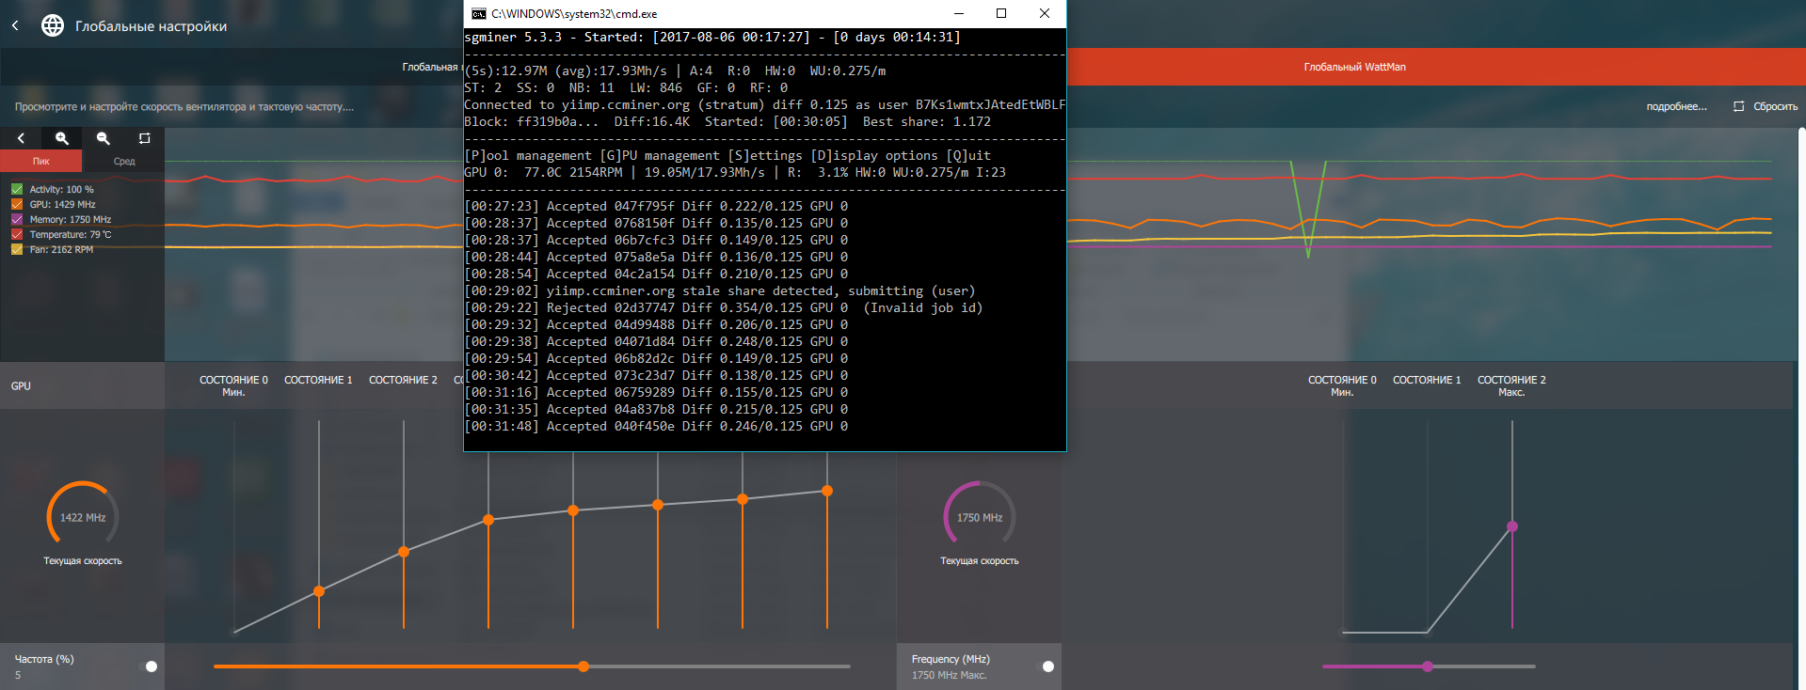The height and width of the screenshot is (690, 1806).
Task: Select GPU column СОСТОЯНИЕ 0 Мин. header
Action: 233,385
